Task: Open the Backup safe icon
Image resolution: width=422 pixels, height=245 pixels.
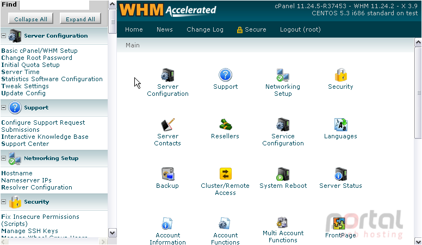Action: pyautogui.click(x=167, y=174)
